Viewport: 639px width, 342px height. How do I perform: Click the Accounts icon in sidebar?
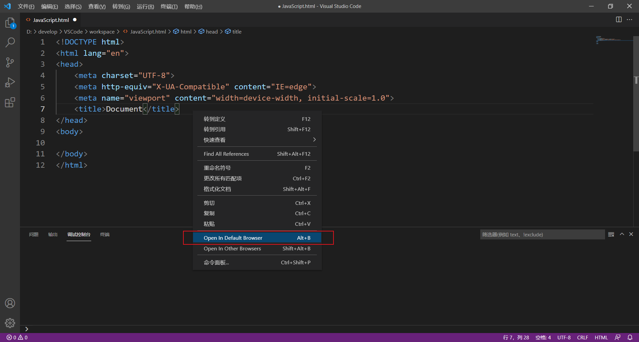10,303
